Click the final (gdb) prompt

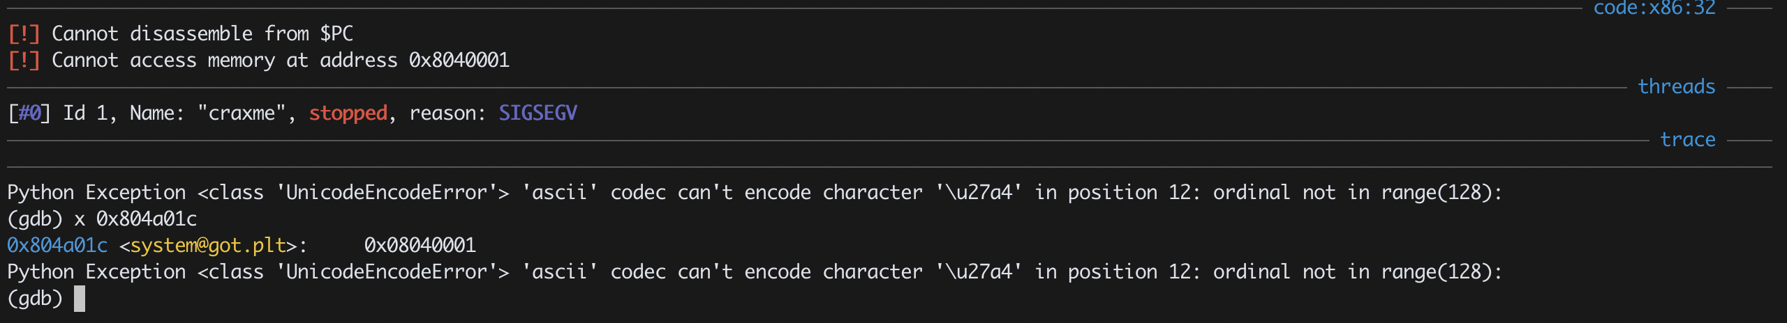coord(35,298)
